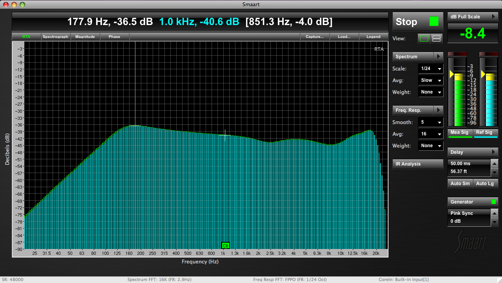Open IR Analysis
The height and width of the screenshot is (283, 502).
click(418, 164)
